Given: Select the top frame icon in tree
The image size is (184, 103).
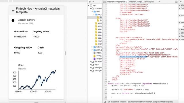Looking at the screenshot, I should click(91, 5).
